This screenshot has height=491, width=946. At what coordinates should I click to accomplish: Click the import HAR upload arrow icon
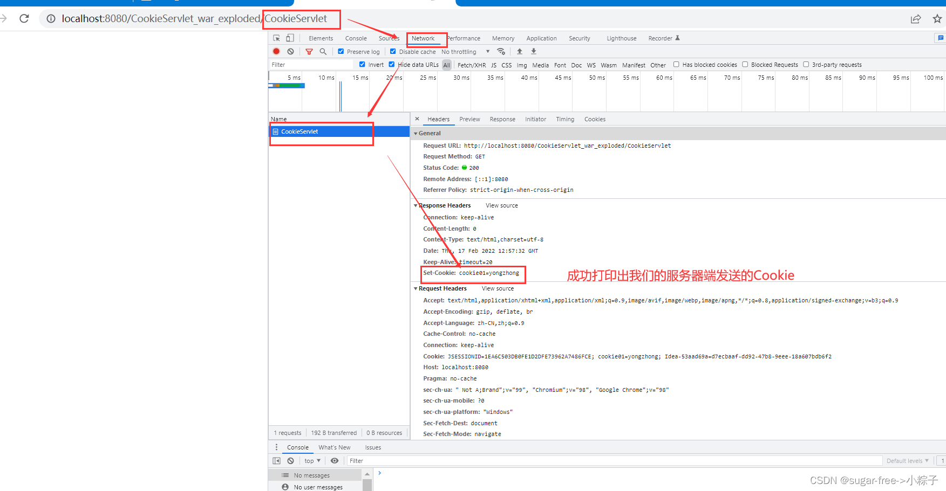point(520,51)
